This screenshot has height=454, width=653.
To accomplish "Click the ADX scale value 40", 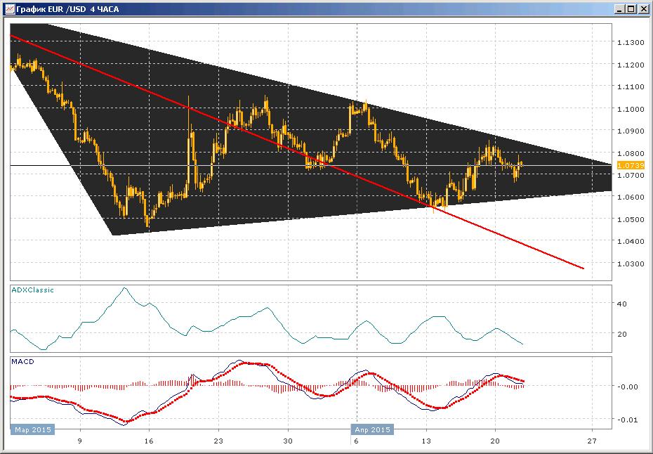I will tap(622, 304).
